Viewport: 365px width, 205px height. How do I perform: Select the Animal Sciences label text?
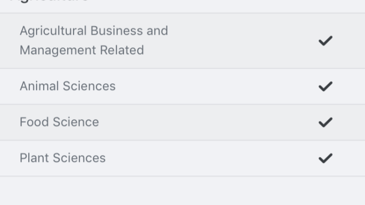pyautogui.click(x=67, y=86)
